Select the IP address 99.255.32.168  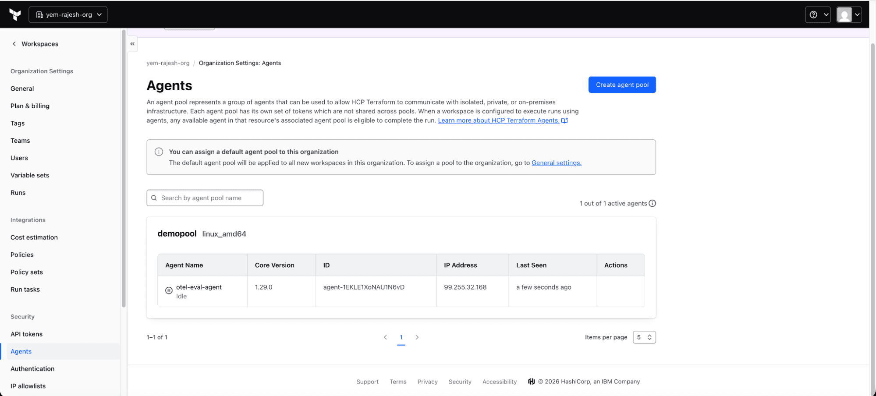[465, 287]
